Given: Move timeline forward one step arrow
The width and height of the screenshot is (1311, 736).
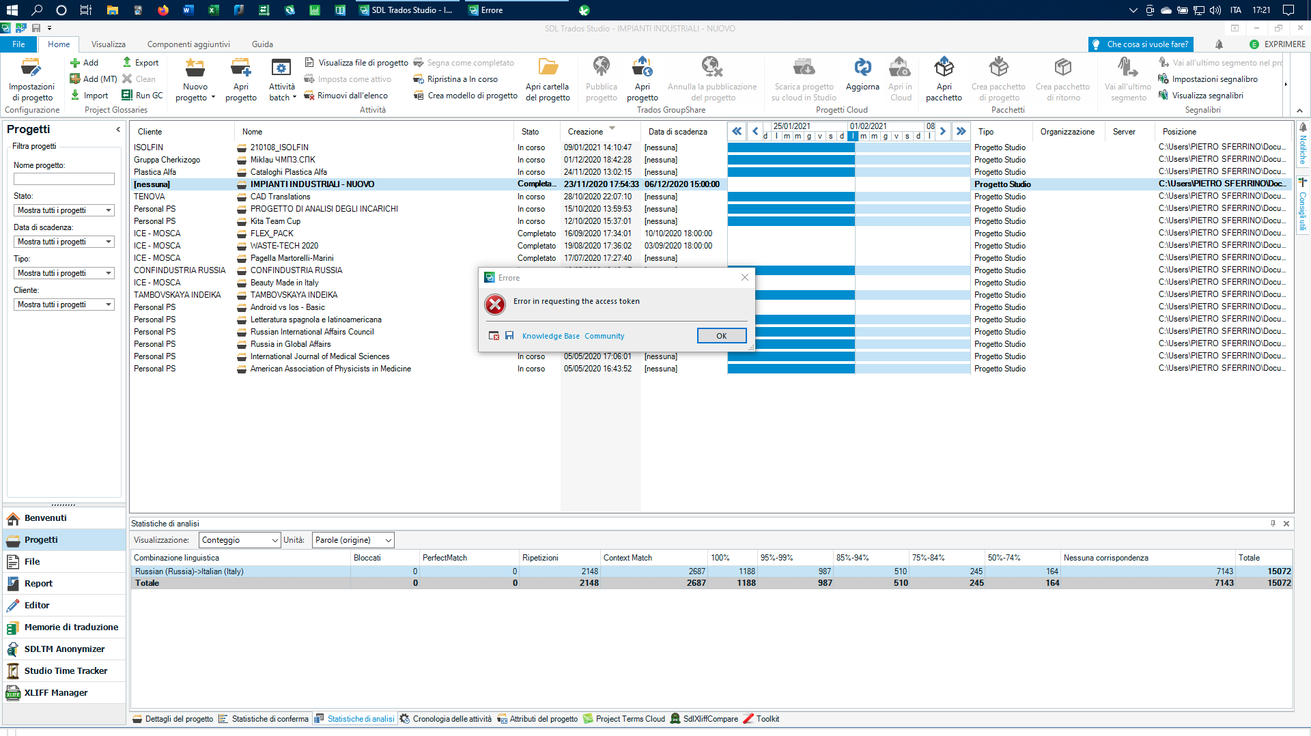Looking at the screenshot, I should (x=943, y=131).
